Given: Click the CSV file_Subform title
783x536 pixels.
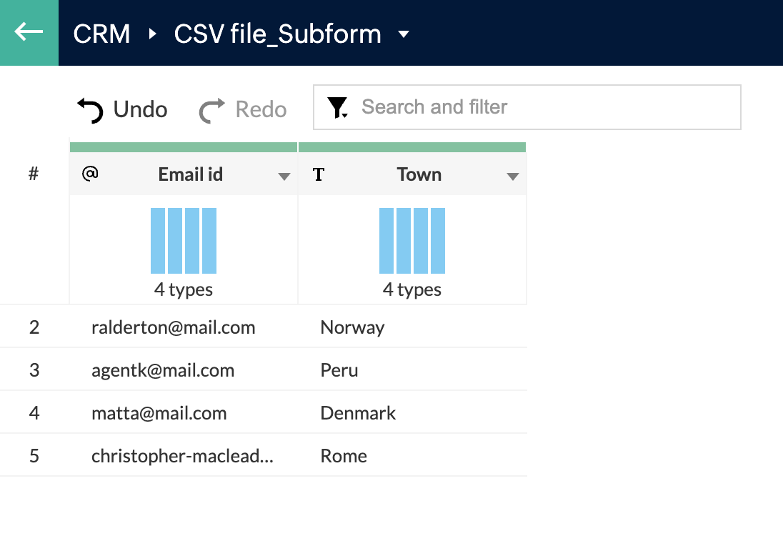Looking at the screenshot, I should [277, 34].
